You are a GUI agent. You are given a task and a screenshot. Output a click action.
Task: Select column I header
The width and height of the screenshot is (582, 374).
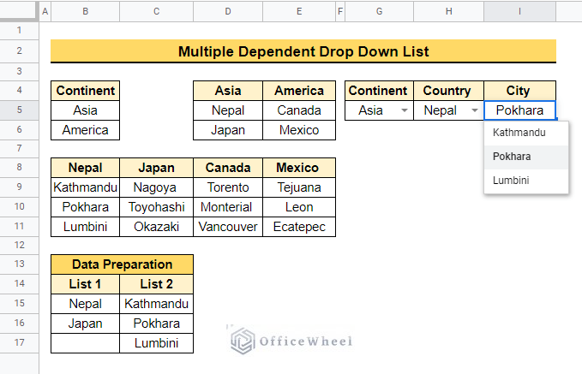point(519,11)
